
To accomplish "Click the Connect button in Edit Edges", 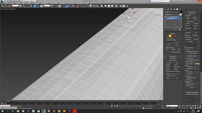I will pos(176,69).
